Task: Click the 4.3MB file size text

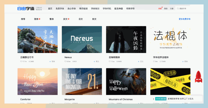Action: tap(31, 62)
